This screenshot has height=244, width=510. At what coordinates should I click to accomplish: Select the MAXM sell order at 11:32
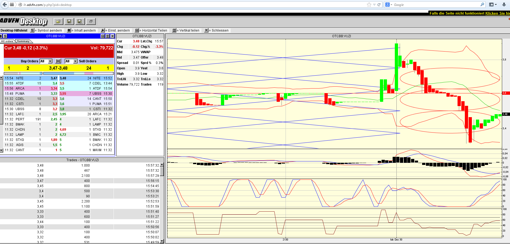tap(86, 150)
